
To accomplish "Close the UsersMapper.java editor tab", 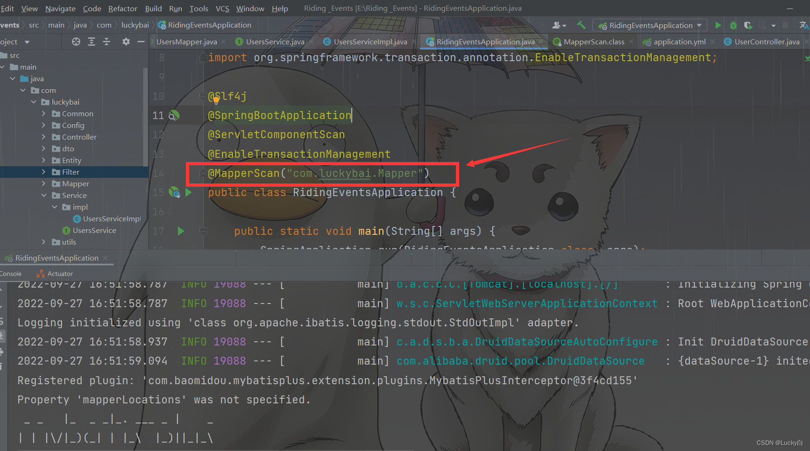I will (223, 41).
